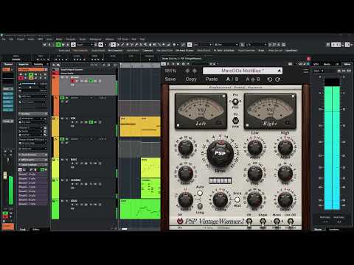The height and width of the screenshot is (265, 354).
Task: Toggle the green Read automation toolbar button
Action: (x=58, y=45)
